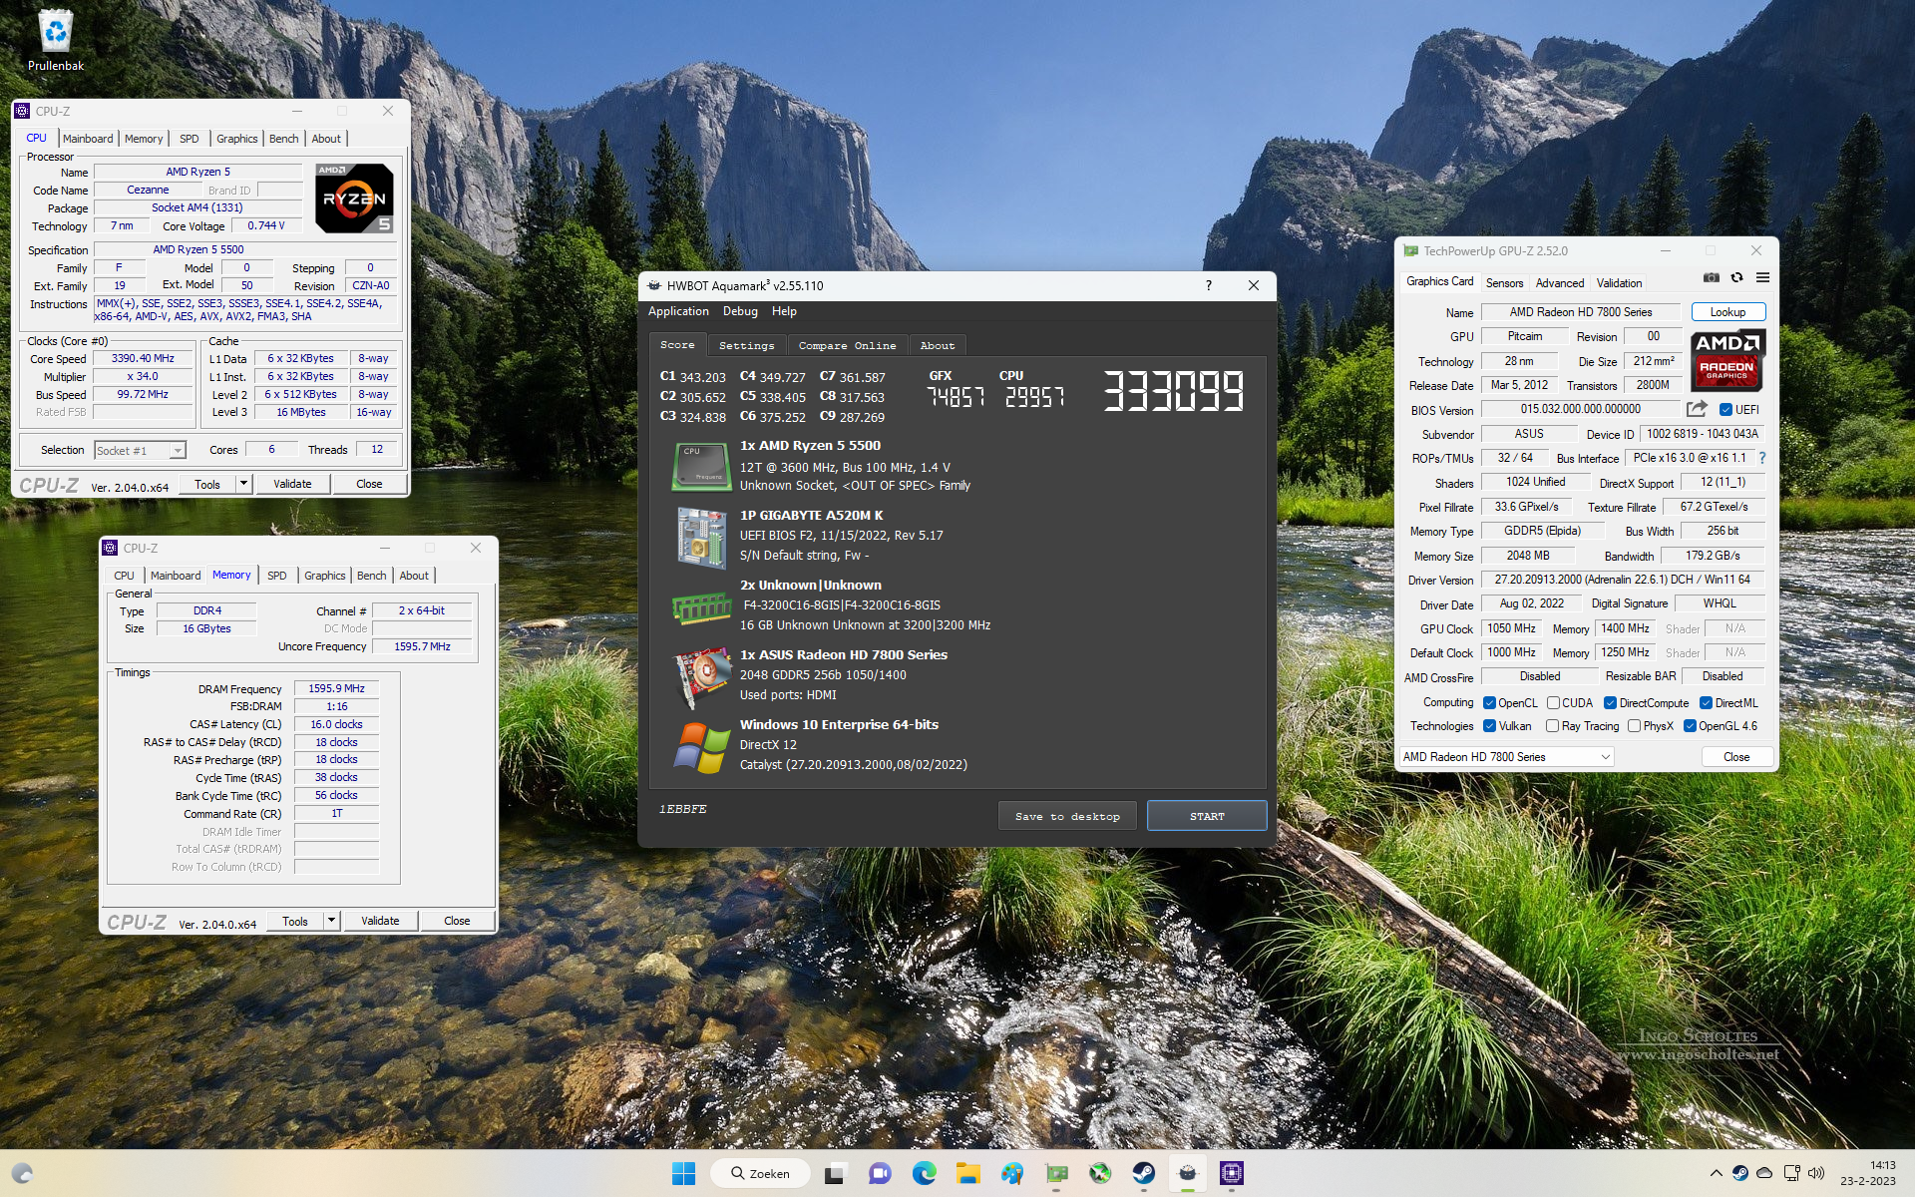
Task: Click the green RAM module image in Aquamark
Action: pyautogui.click(x=701, y=607)
